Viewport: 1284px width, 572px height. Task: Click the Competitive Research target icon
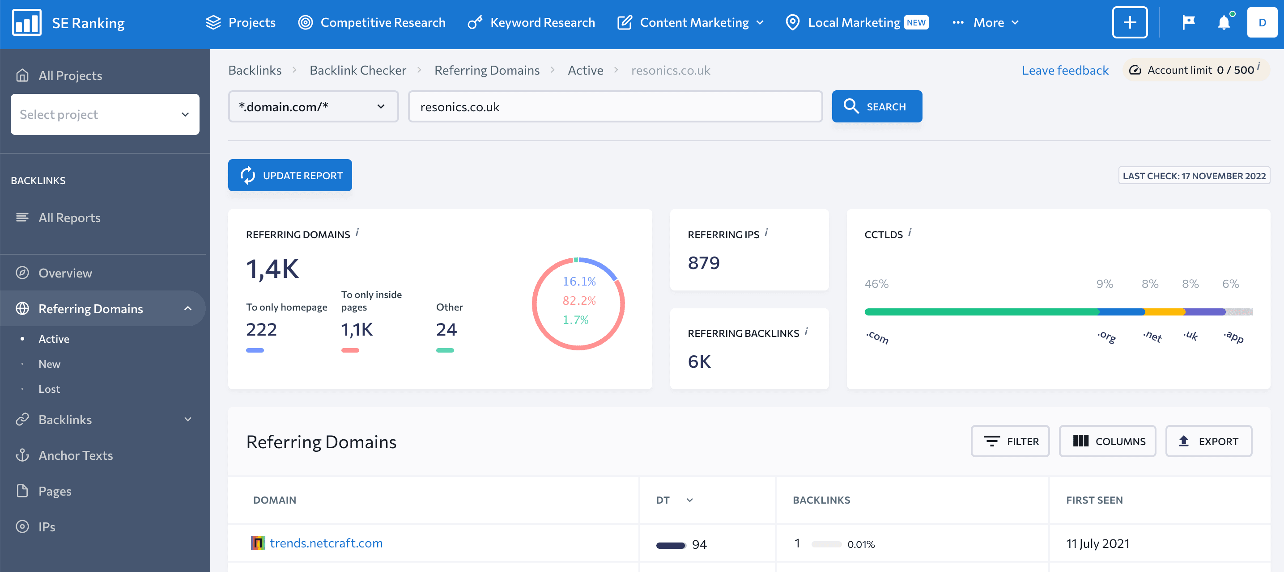(305, 22)
